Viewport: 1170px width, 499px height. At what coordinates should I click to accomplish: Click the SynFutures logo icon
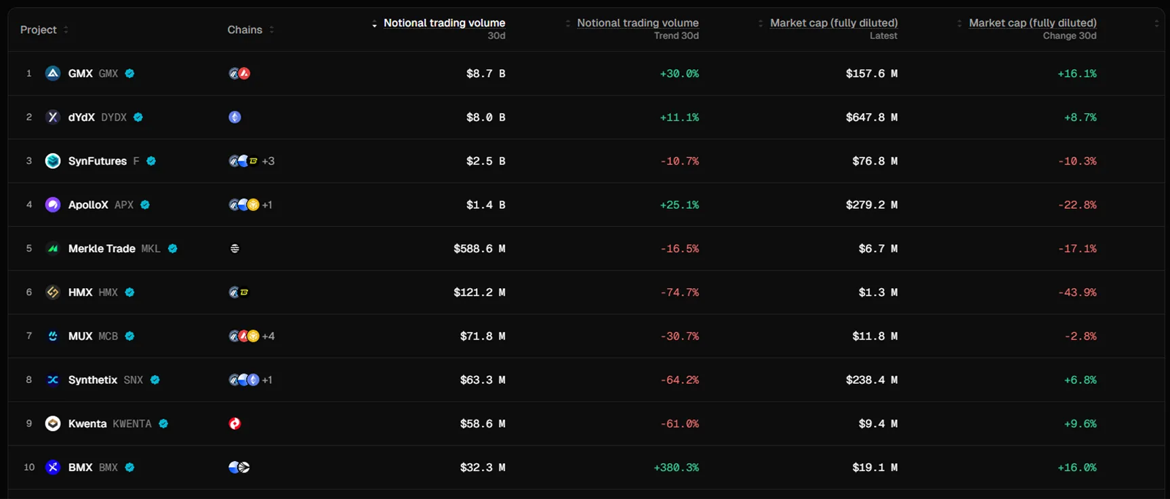(53, 161)
